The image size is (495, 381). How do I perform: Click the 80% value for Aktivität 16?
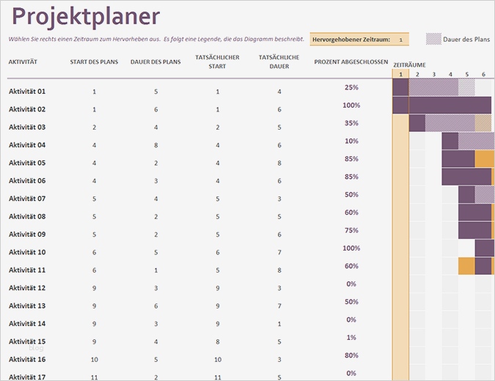pos(351,355)
